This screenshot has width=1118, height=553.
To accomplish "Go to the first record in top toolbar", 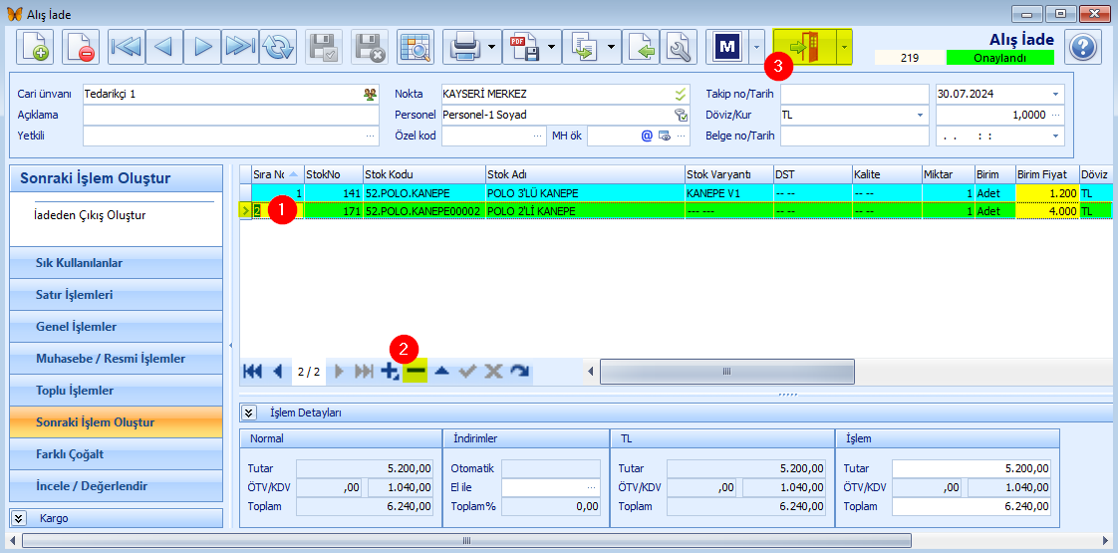I will point(127,48).
